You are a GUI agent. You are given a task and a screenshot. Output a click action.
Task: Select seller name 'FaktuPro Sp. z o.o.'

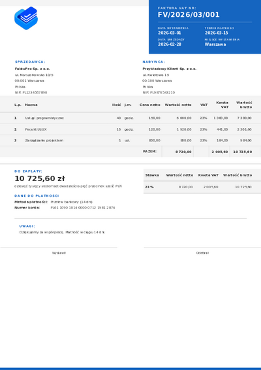pyautogui.click(x=32, y=69)
